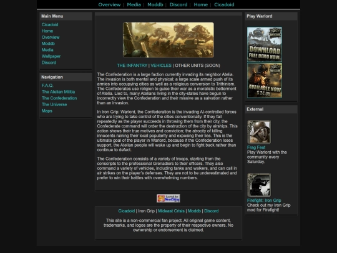Select Home in the Main Menu sidebar

(47, 31)
